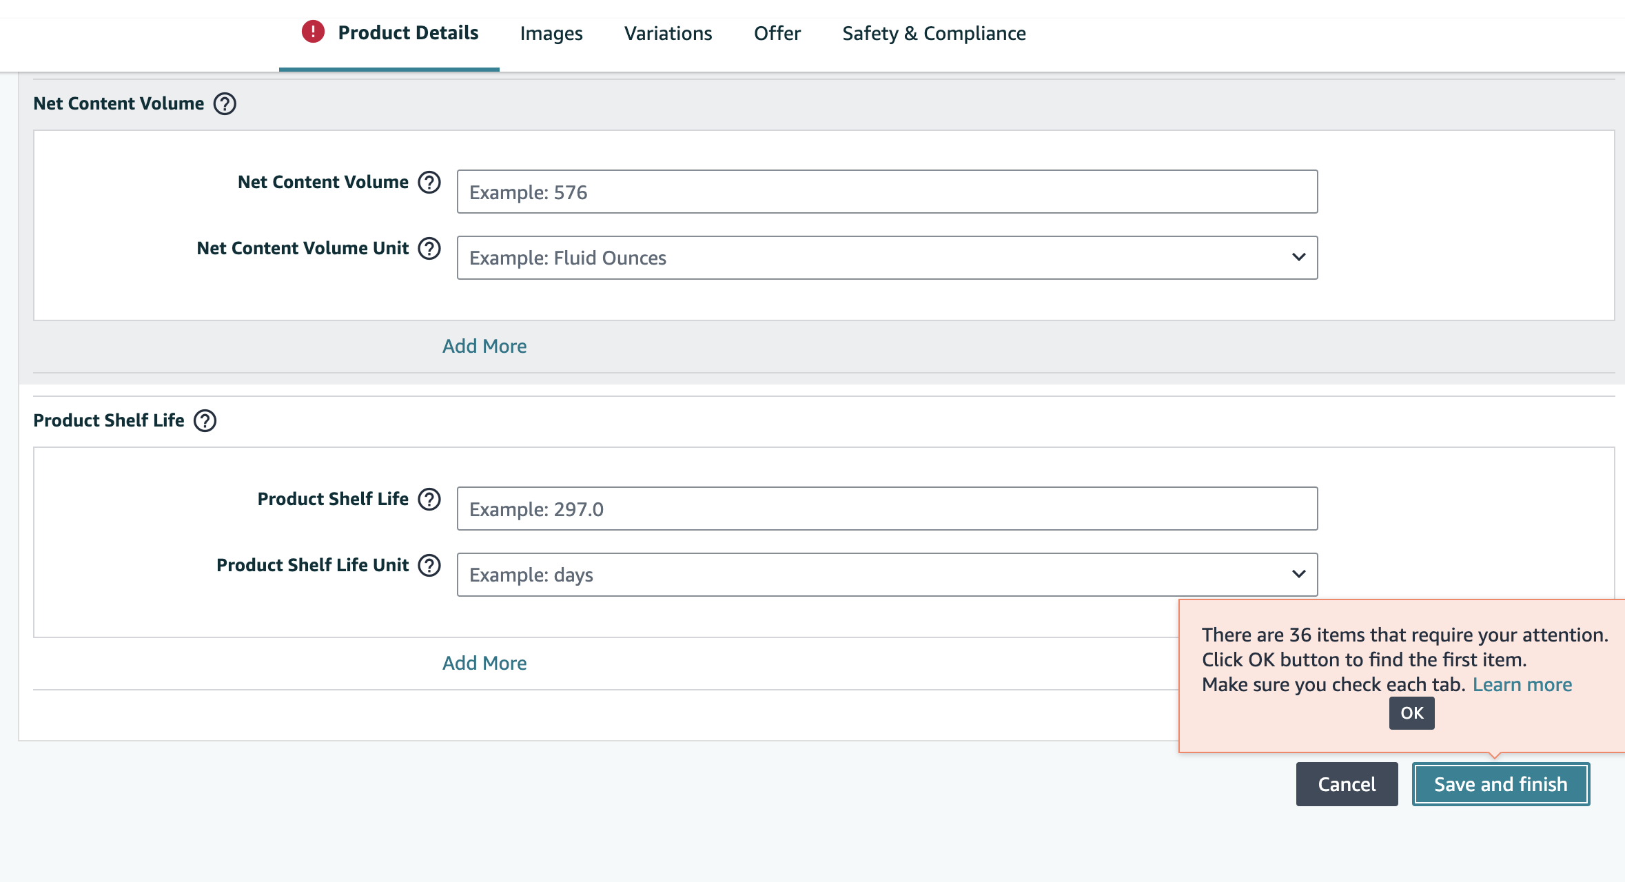Screen dimensions: 1625x882
Task: Click the Cancel button
Action: tap(1347, 784)
